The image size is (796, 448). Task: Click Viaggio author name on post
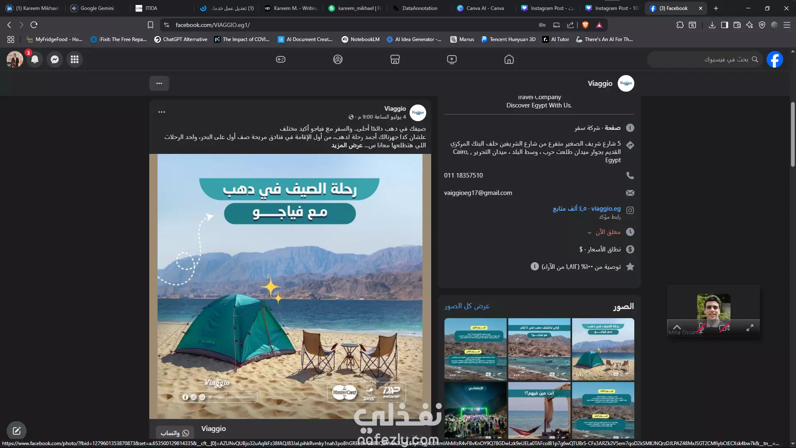point(395,109)
